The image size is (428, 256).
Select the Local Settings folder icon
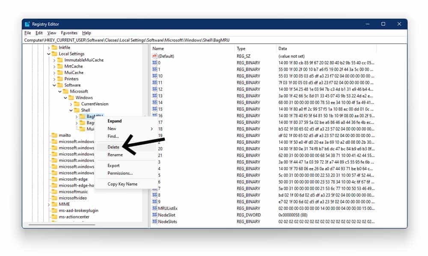(x=54, y=54)
